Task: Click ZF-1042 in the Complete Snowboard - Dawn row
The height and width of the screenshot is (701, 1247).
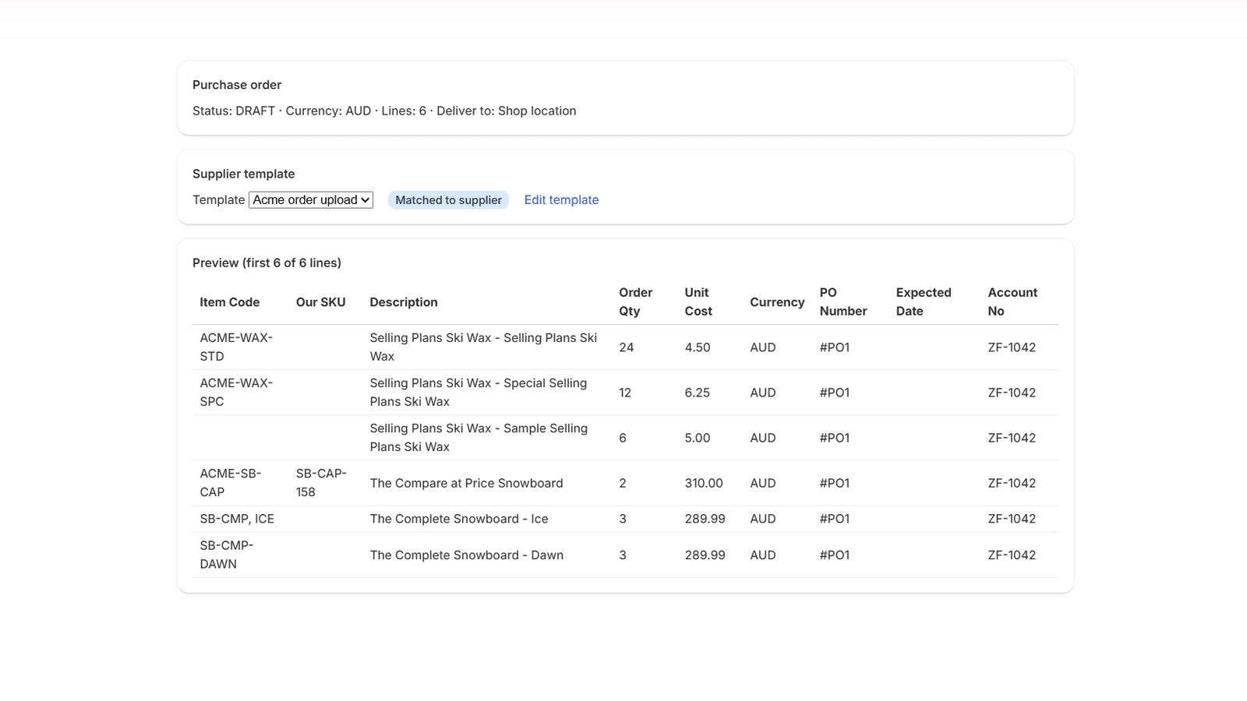Action: coord(1012,555)
